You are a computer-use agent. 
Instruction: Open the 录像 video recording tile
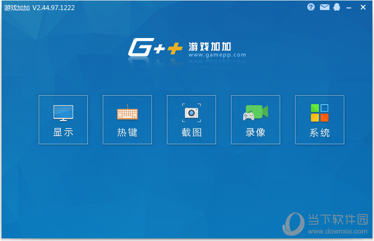click(x=256, y=119)
